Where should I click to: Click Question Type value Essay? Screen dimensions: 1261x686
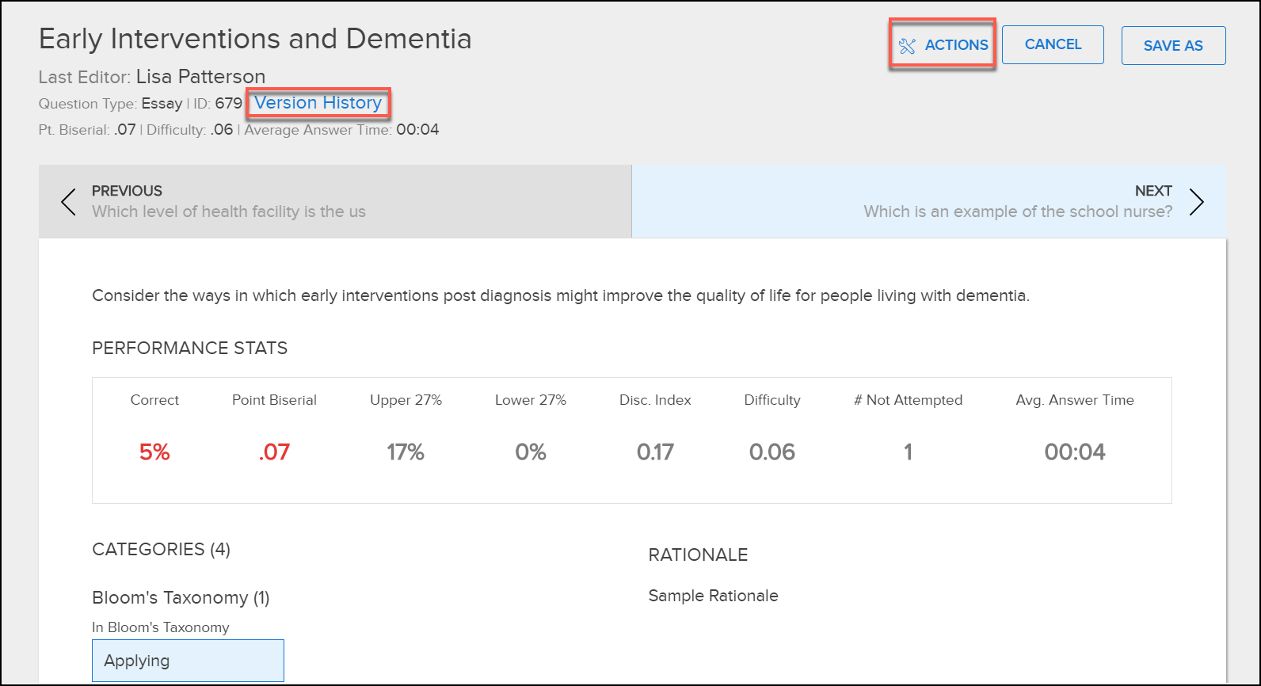(x=162, y=104)
